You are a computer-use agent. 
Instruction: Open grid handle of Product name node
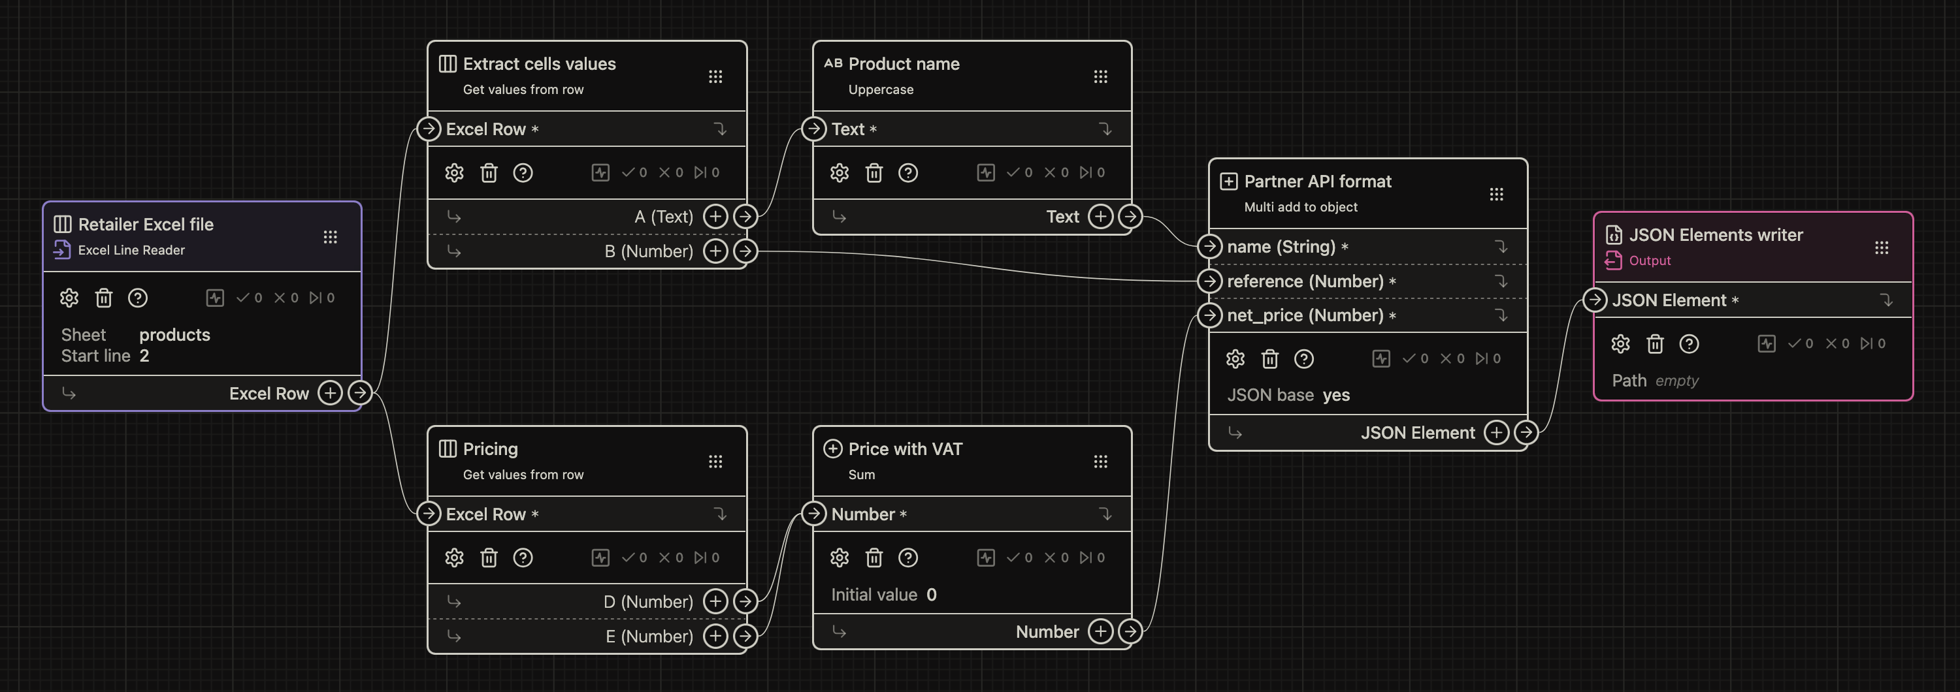1100,77
